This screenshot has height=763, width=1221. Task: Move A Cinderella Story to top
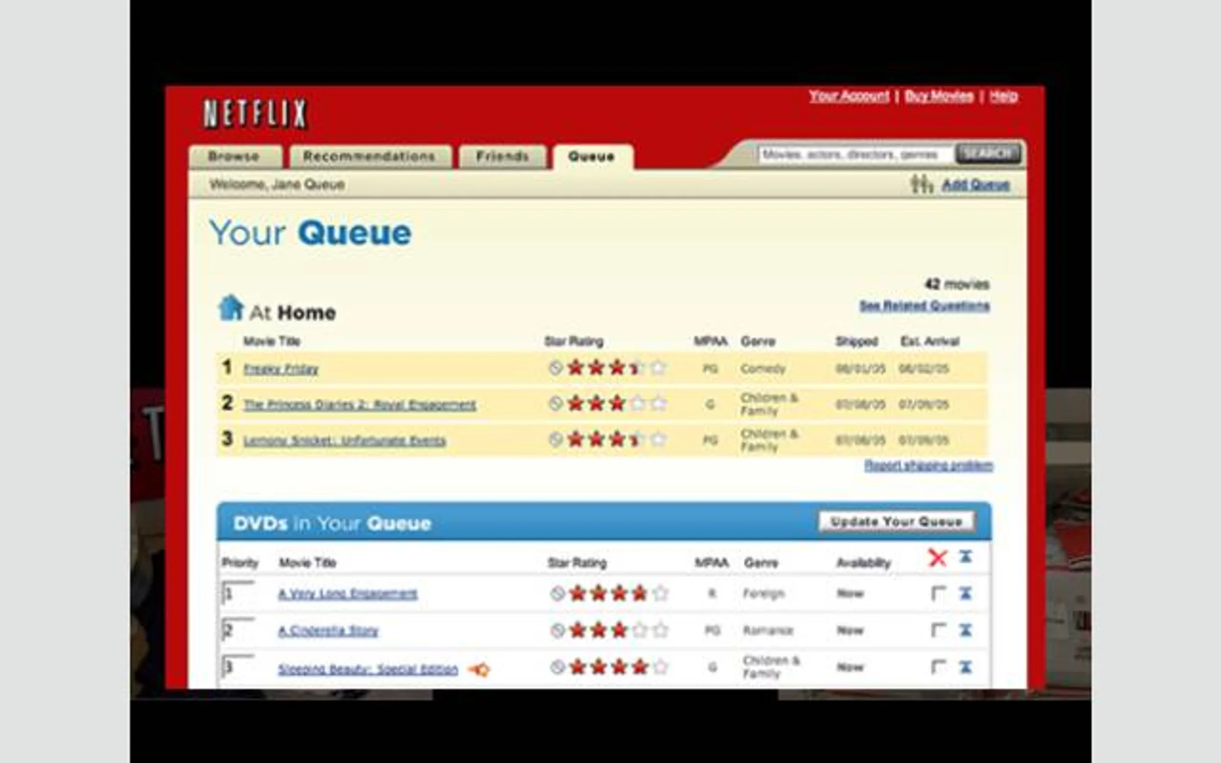966,629
